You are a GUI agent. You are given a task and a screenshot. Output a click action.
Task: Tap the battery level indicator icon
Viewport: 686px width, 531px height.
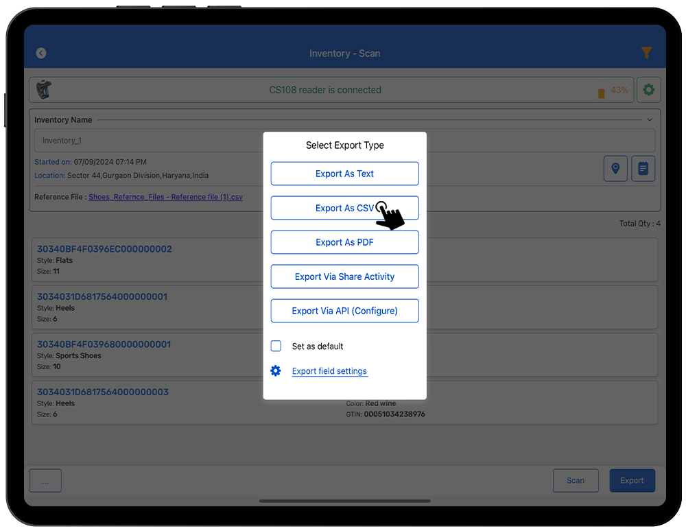click(602, 90)
